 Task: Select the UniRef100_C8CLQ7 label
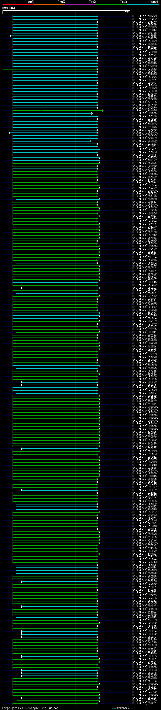pos(144,288)
